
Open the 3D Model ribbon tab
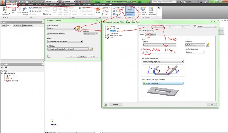22,5
